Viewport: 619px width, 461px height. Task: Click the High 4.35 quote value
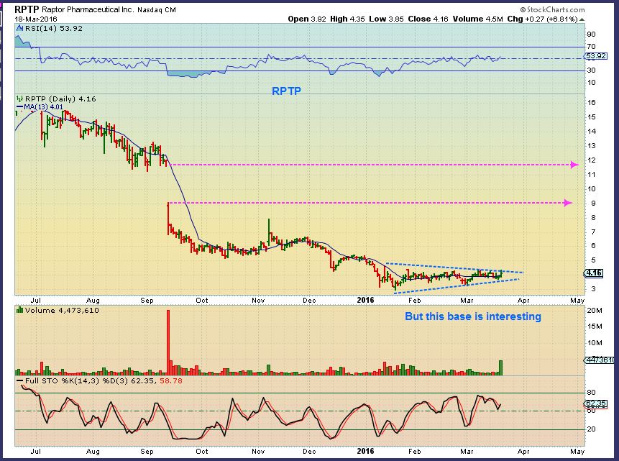click(347, 19)
